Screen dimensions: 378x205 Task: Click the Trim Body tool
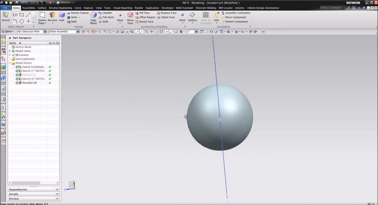pyautogui.click(x=106, y=17)
